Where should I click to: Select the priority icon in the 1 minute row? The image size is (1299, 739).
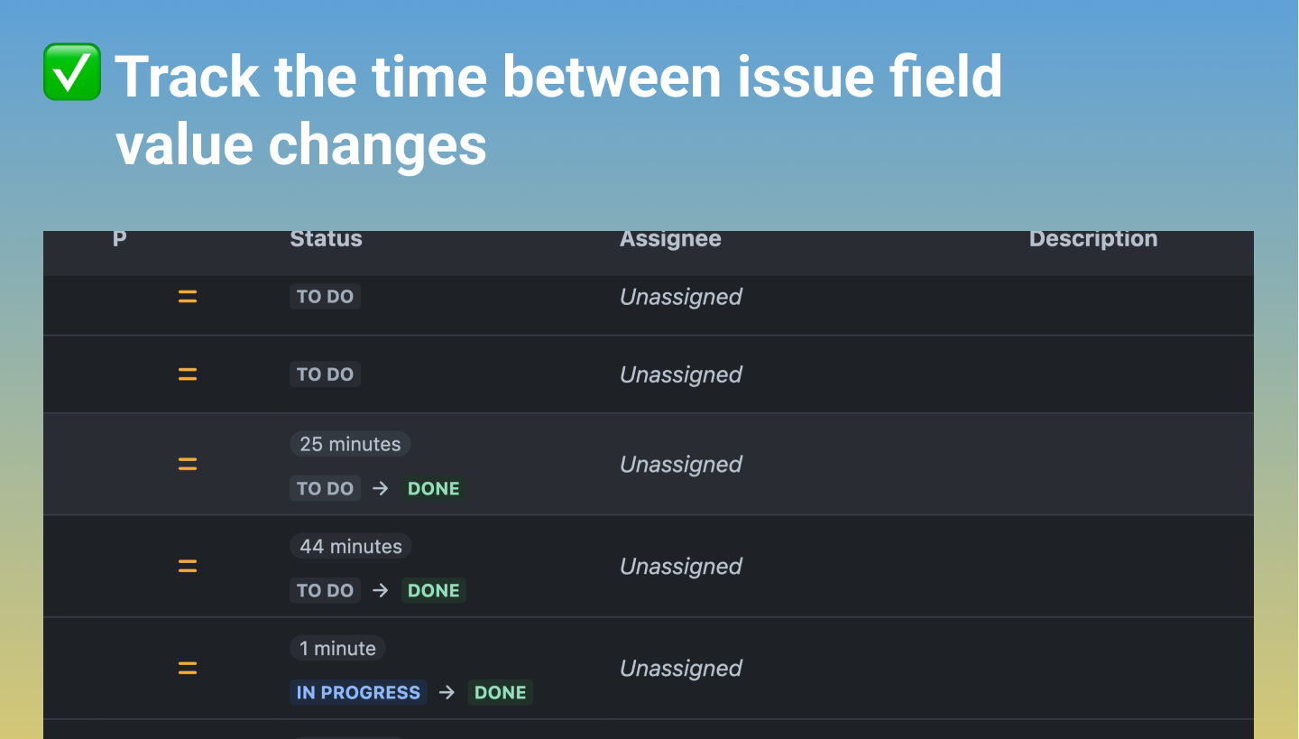pyautogui.click(x=188, y=669)
